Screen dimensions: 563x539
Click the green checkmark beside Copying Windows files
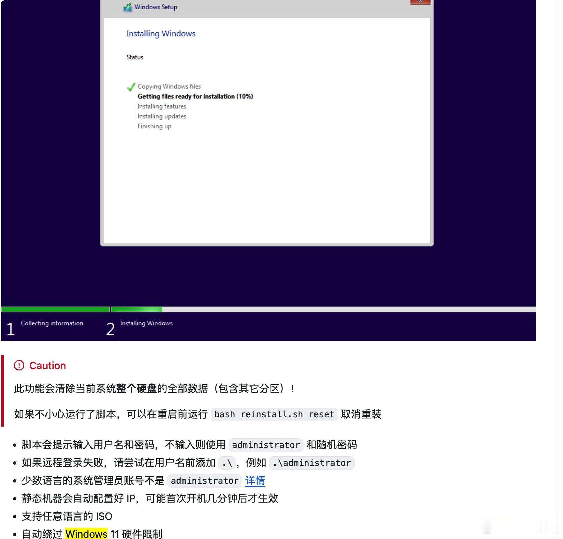[x=131, y=87]
